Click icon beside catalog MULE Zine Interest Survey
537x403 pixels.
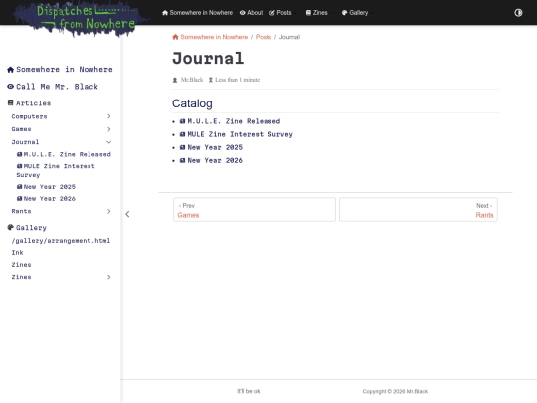[x=183, y=134]
